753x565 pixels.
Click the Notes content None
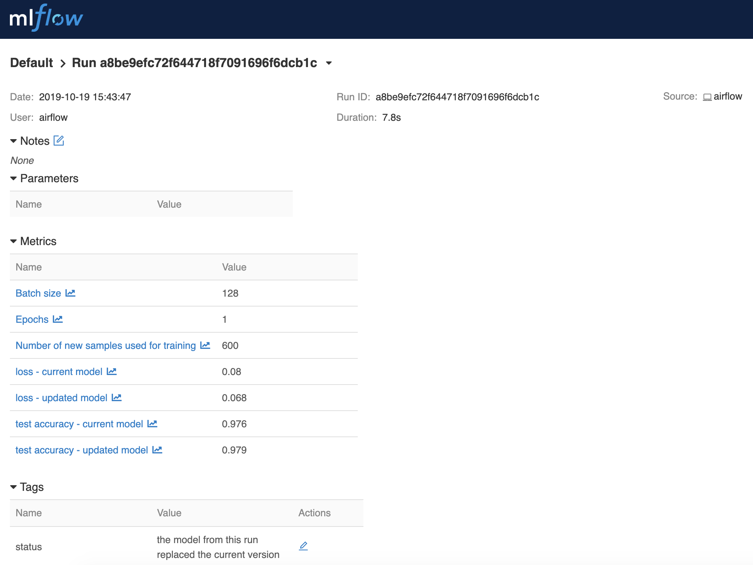click(x=22, y=160)
